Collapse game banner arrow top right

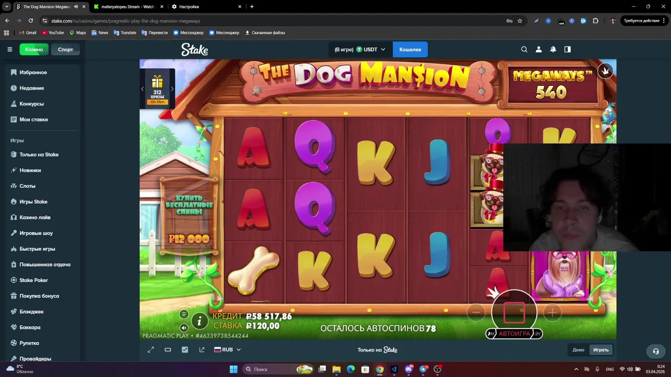(x=605, y=71)
